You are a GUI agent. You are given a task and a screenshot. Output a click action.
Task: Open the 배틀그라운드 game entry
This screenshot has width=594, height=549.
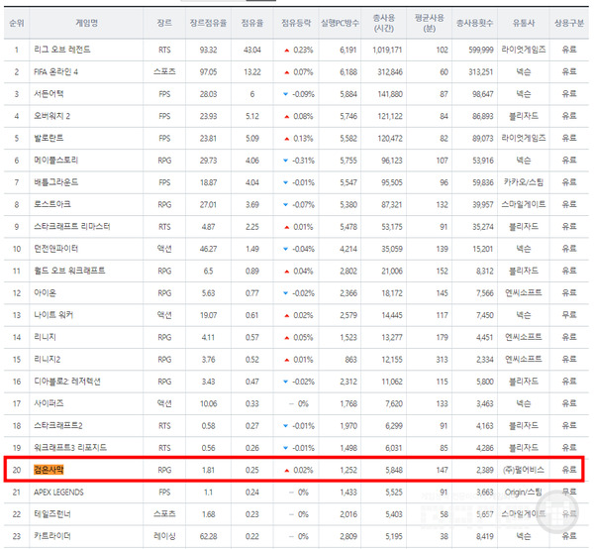58,182
